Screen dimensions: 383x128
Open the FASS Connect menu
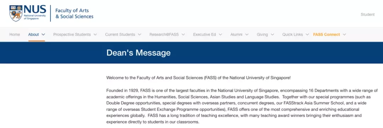point(326,35)
